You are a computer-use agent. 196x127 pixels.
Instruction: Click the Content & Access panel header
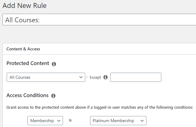coord(99,49)
